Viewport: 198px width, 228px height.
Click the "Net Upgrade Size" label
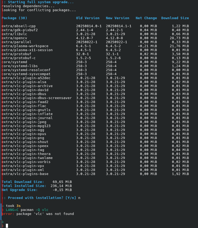point(20,190)
